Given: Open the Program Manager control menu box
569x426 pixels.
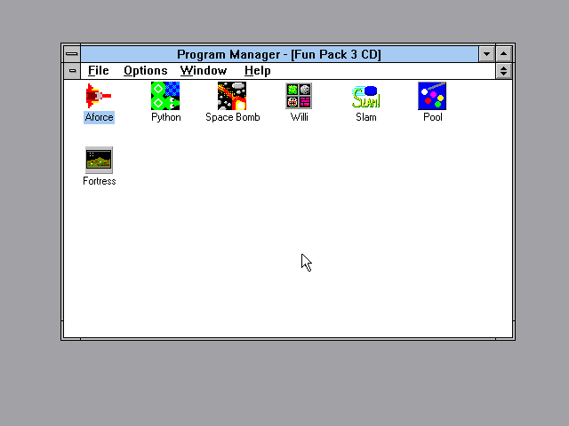Looking at the screenshot, I should (x=72, y=54).
